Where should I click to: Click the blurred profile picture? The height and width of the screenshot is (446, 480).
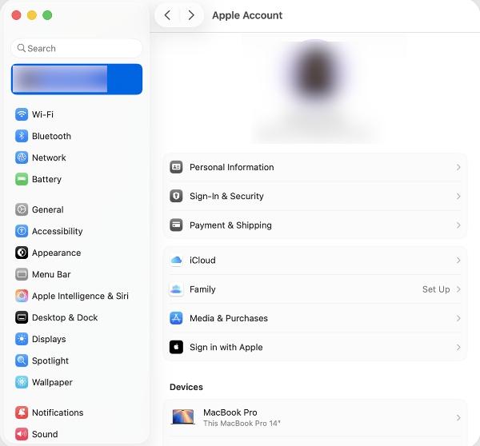(x=315, y=74)
